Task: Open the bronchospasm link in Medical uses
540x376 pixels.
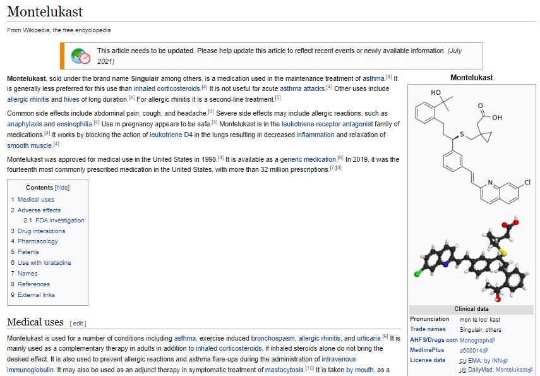Action: tap(273, 339)
